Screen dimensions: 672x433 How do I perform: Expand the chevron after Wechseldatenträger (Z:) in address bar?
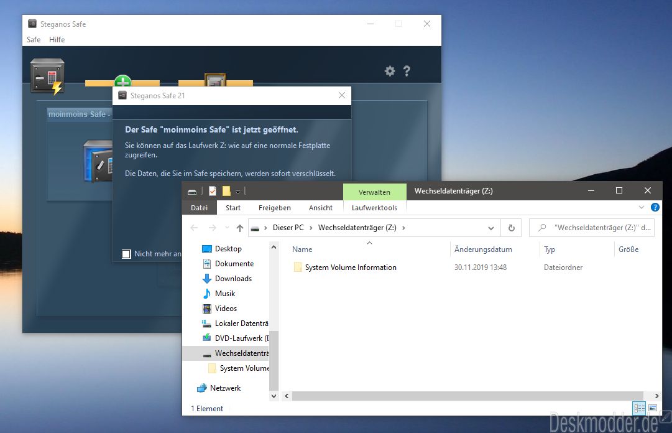point(403,228)
